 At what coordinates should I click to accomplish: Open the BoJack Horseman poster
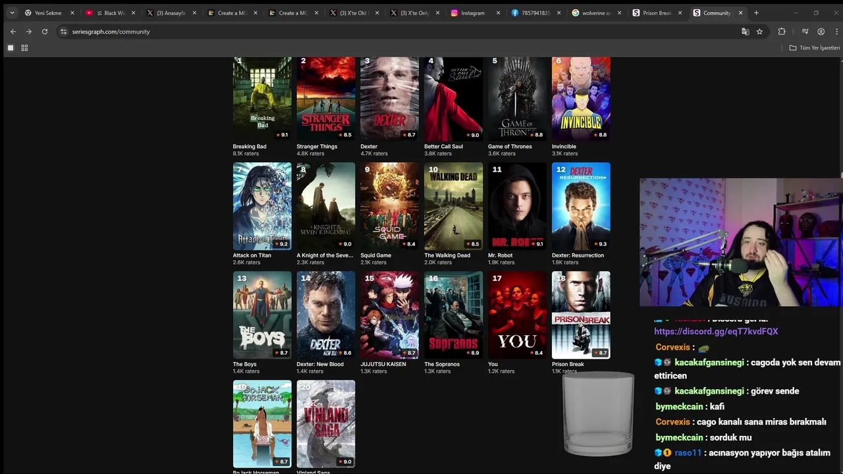pyautogui.click(x=262, y=423)
